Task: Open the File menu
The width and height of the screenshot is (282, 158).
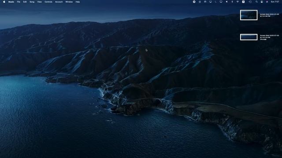Action: (19, 2)
